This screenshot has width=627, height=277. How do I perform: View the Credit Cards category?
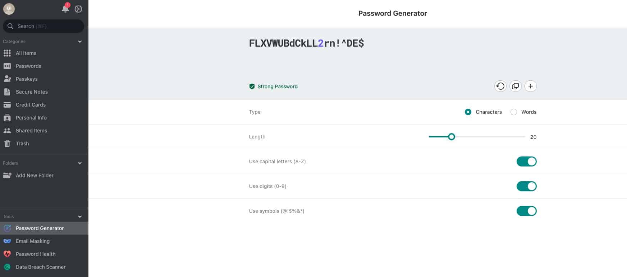(x=31, y=104)
